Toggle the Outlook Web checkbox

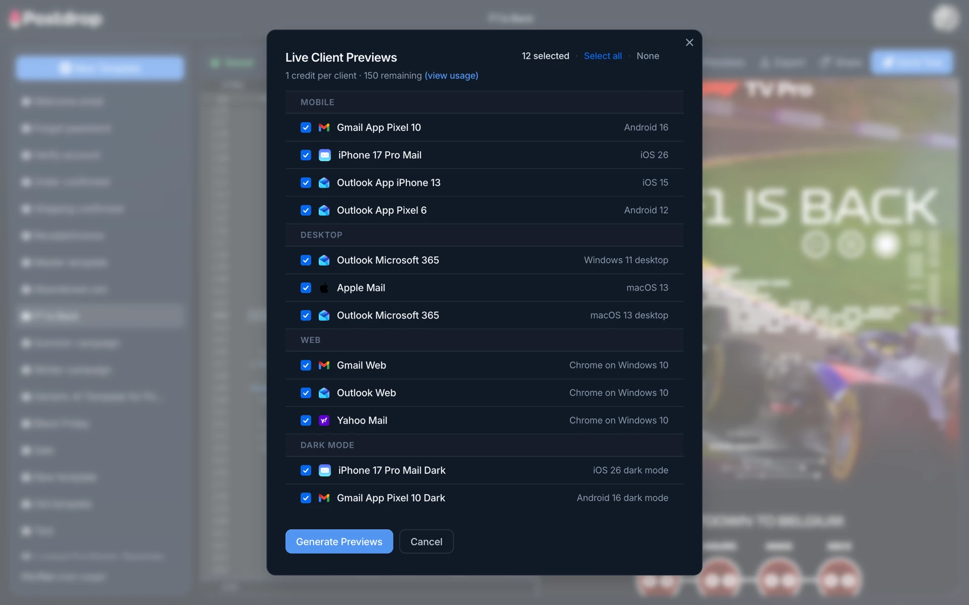(x=306, y=393)
